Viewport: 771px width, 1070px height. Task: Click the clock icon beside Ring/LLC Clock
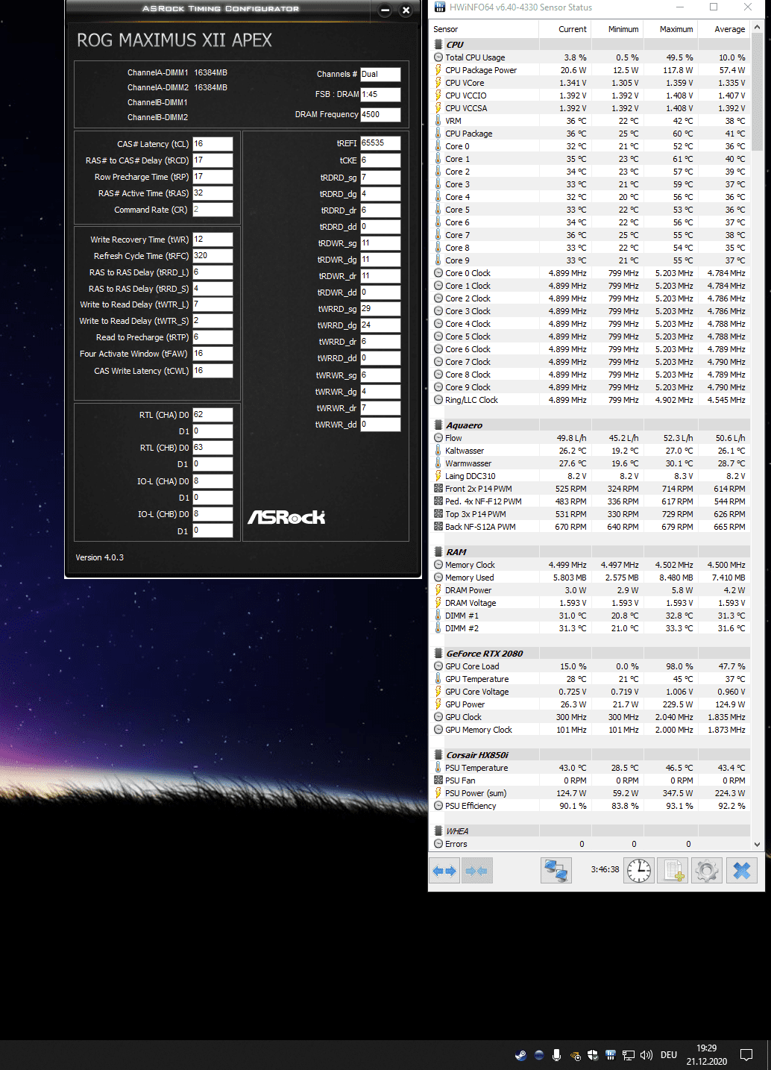(x=438, y=400)
